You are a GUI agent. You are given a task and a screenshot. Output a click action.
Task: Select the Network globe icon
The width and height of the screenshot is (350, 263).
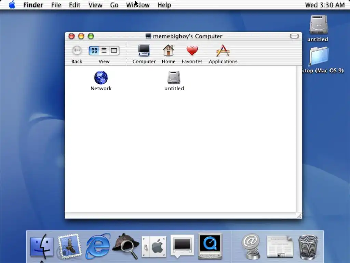click(101, 78)
